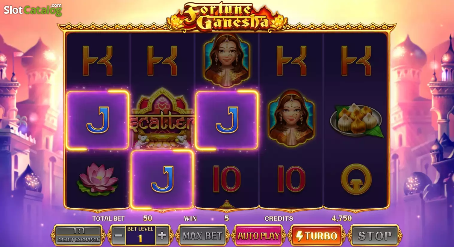Viewport: 454px width, 247px height.
Task: Click the K symbol on the first reel
Action: (x=98, y=61)
